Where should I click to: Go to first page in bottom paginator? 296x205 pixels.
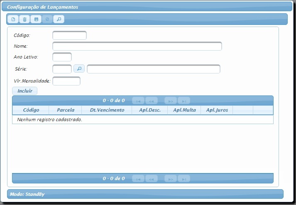138,178
